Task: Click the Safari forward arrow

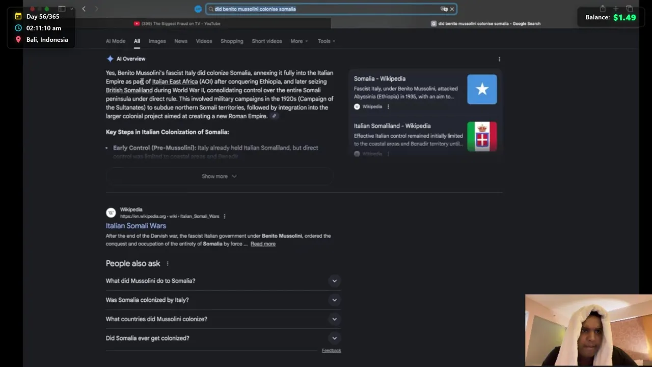Action: pos(96,9)
